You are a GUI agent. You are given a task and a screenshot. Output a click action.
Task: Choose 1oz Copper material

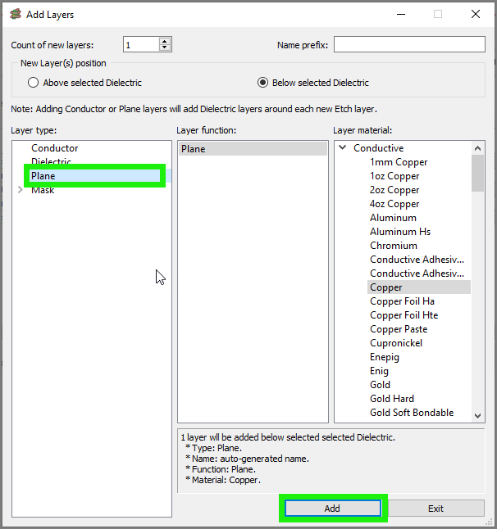pos(394,176)
